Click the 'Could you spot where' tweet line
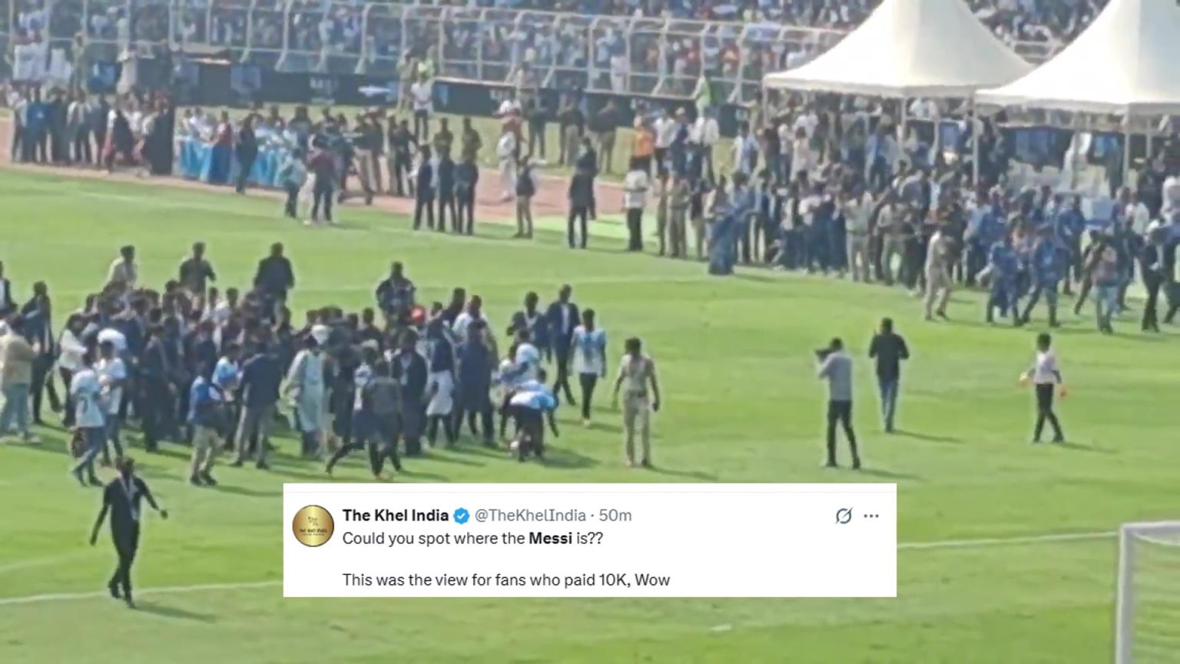The height and width of the screenshot is (664, 1180). coord(472,539)
